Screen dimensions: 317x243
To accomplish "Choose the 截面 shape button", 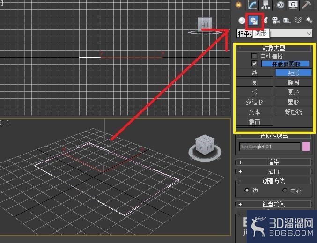I will tap(255, 122).
